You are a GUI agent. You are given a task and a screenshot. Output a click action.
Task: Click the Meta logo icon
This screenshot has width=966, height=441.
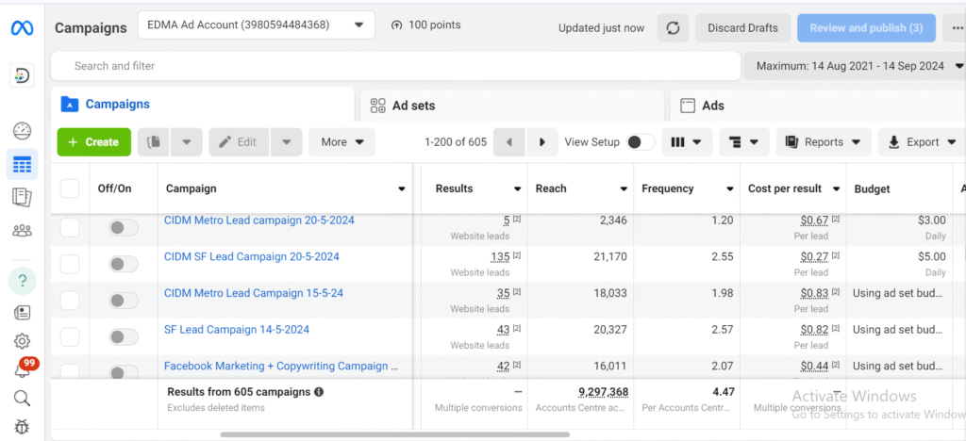pos(23,28)
